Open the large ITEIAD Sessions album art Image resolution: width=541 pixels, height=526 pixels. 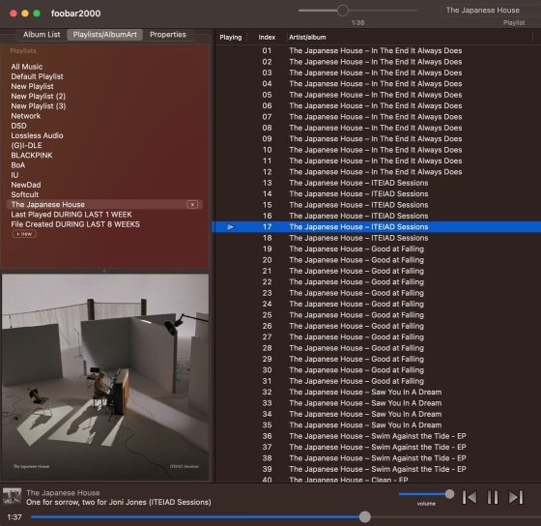pos(105,377)
